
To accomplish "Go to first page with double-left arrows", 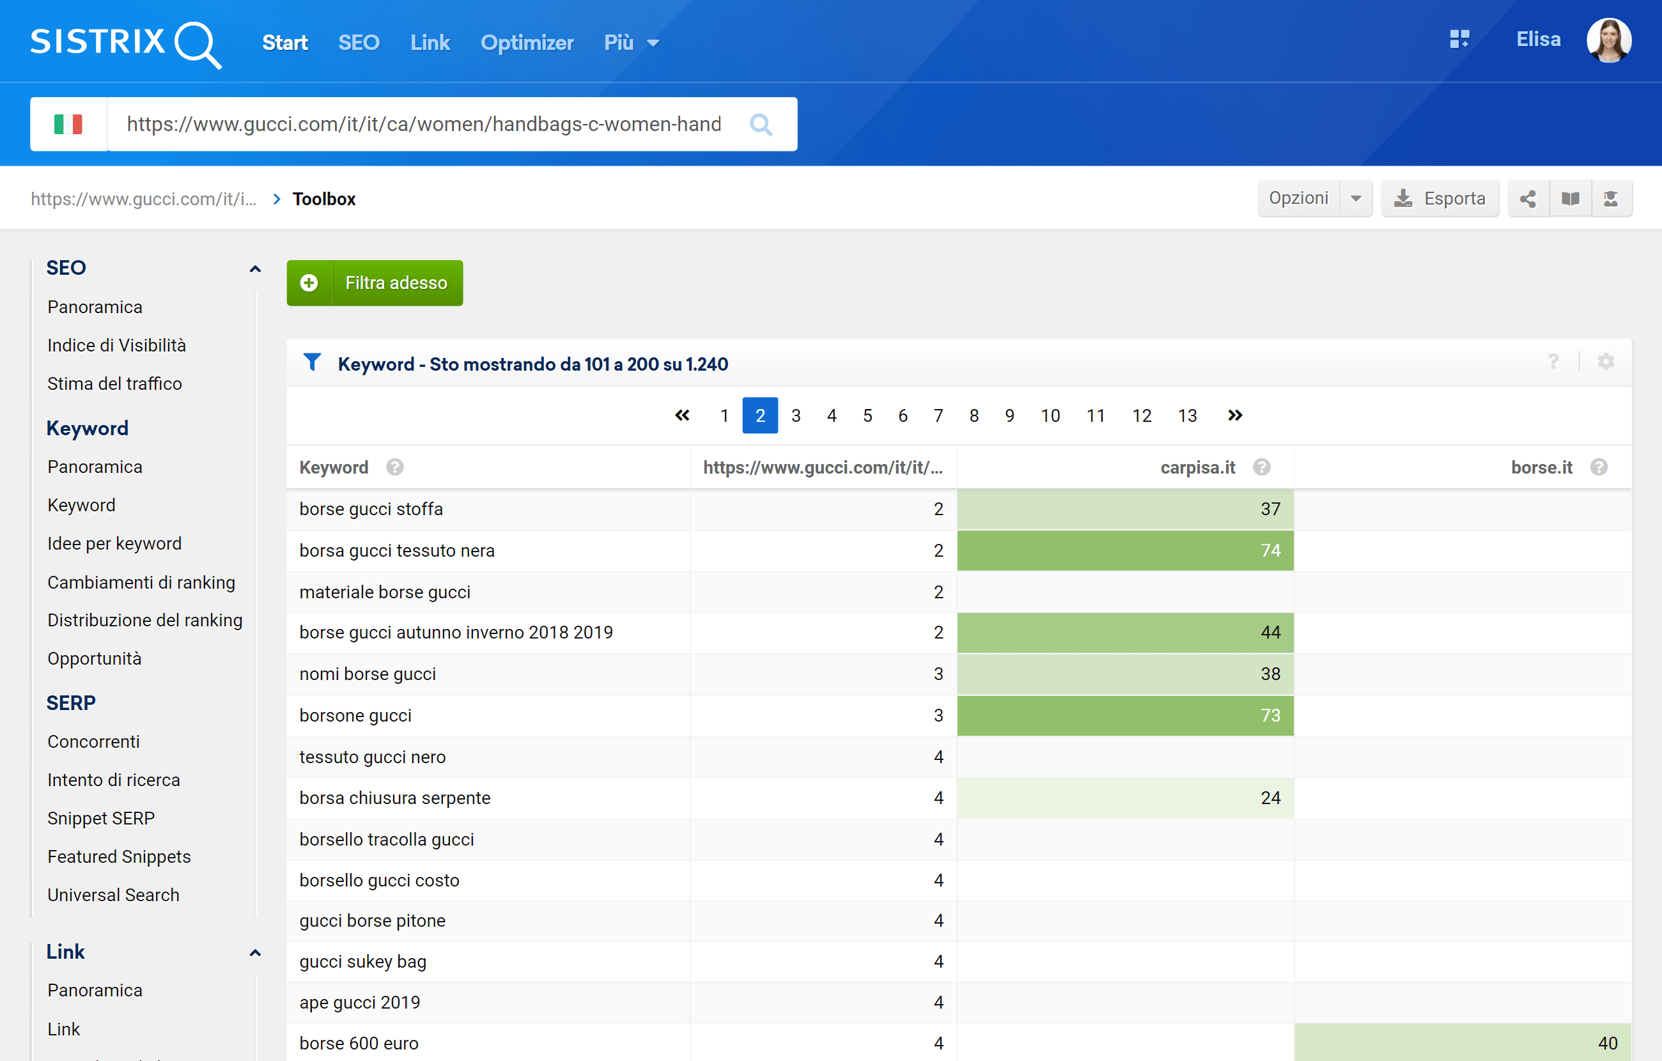I will [682, 415].
